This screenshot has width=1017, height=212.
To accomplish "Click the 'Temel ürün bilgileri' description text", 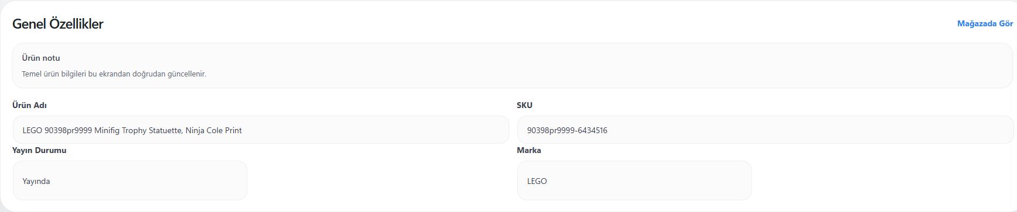I will click(x=114, y=74).
